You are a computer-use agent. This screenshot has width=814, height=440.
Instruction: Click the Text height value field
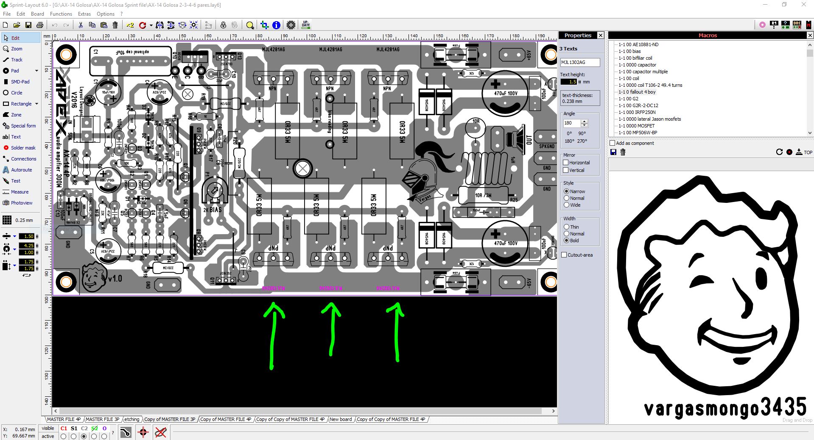coord(569,82)
